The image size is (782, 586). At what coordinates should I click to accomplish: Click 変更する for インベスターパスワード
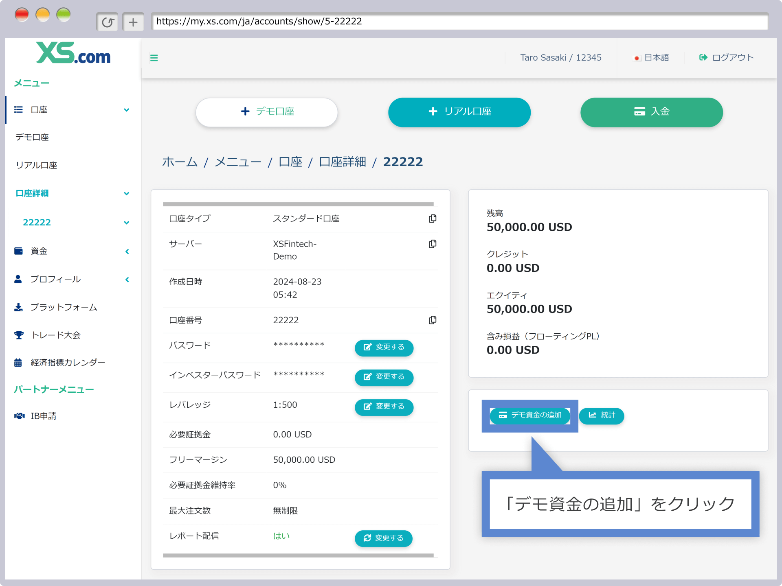click(384, 377)
